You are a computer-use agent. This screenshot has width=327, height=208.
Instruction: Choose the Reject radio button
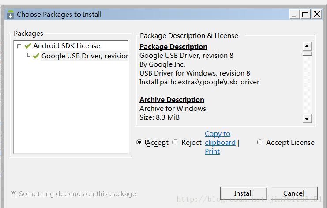point(175,142)
